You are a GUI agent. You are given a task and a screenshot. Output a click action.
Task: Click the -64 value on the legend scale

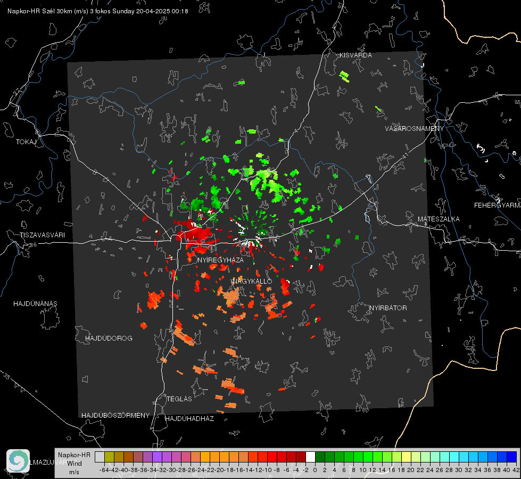tap(104, 470)
